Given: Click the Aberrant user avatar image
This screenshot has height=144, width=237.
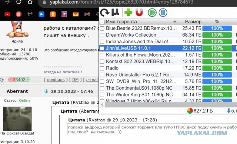Looking at the screenshot, I should tap(17, 119).
